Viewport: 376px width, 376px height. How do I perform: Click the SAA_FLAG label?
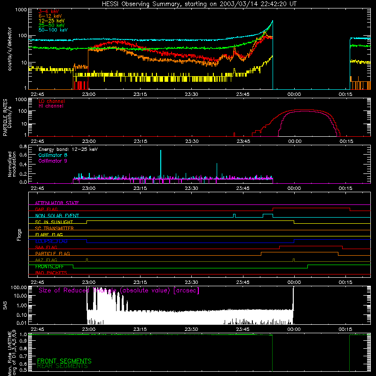[x=46, y=247]
